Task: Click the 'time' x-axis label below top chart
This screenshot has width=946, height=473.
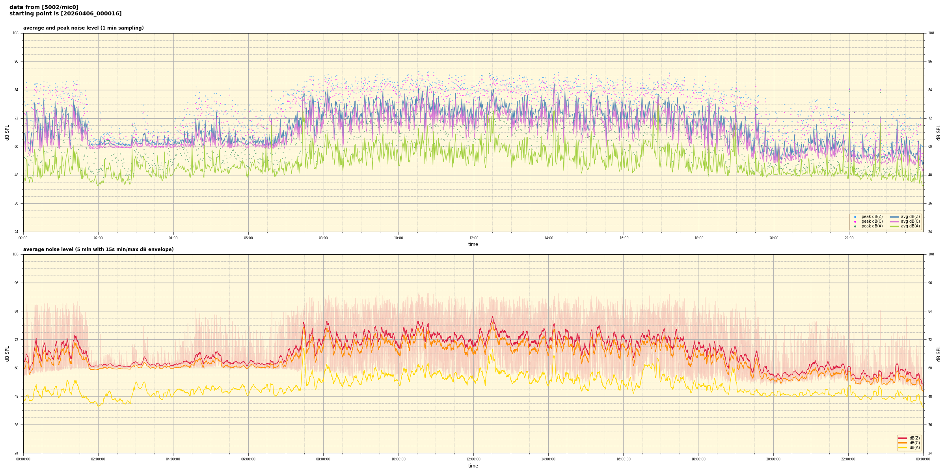Action: [473, 244]
